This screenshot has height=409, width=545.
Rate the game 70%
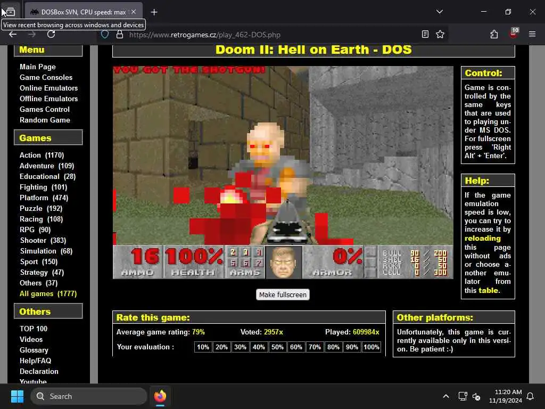point(315,347)
